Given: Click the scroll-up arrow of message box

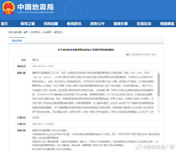Looking at the screenshot, I should coord(158,73).
